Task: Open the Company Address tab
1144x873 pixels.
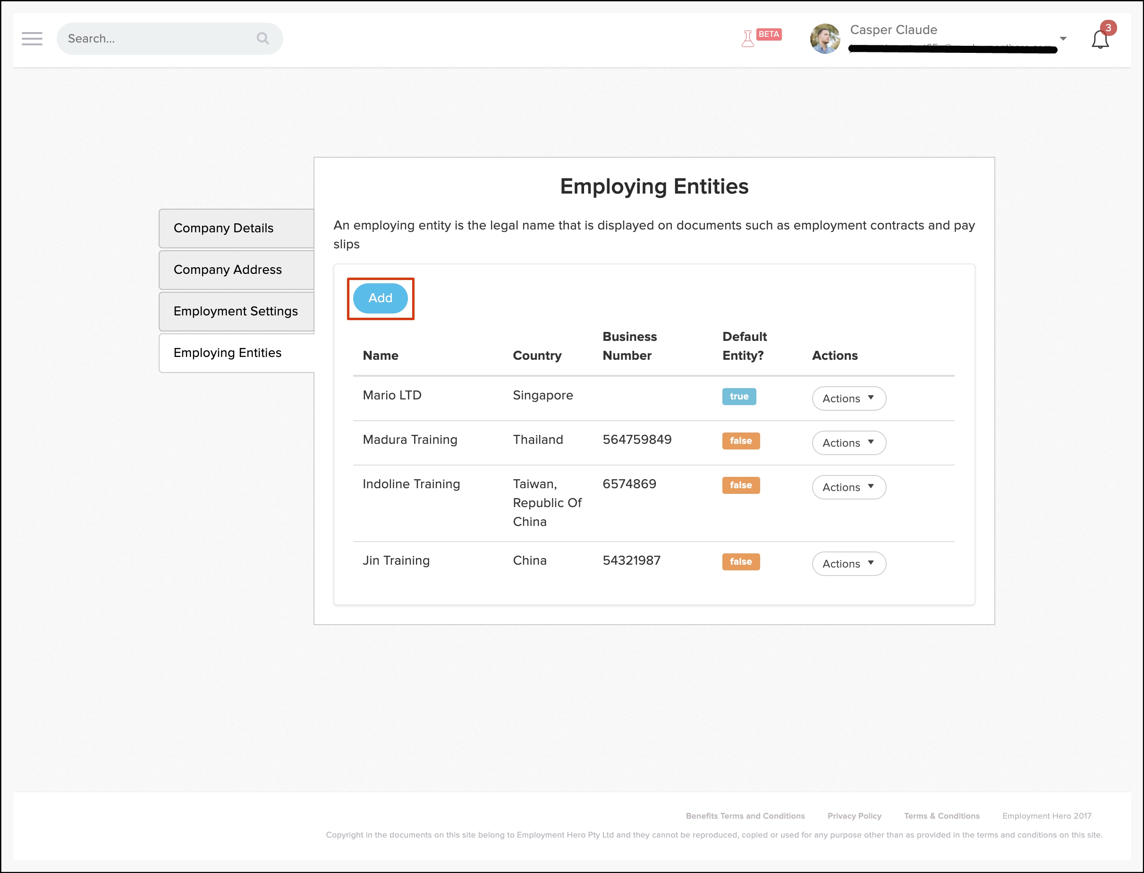Action: click(237, 270)
